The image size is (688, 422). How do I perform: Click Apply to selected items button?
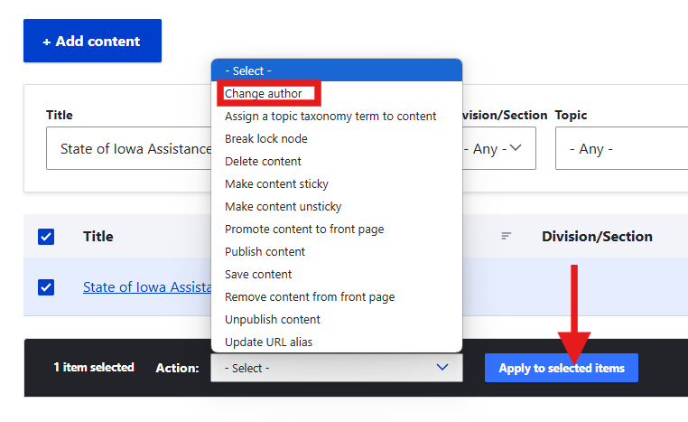click(561, 368)
